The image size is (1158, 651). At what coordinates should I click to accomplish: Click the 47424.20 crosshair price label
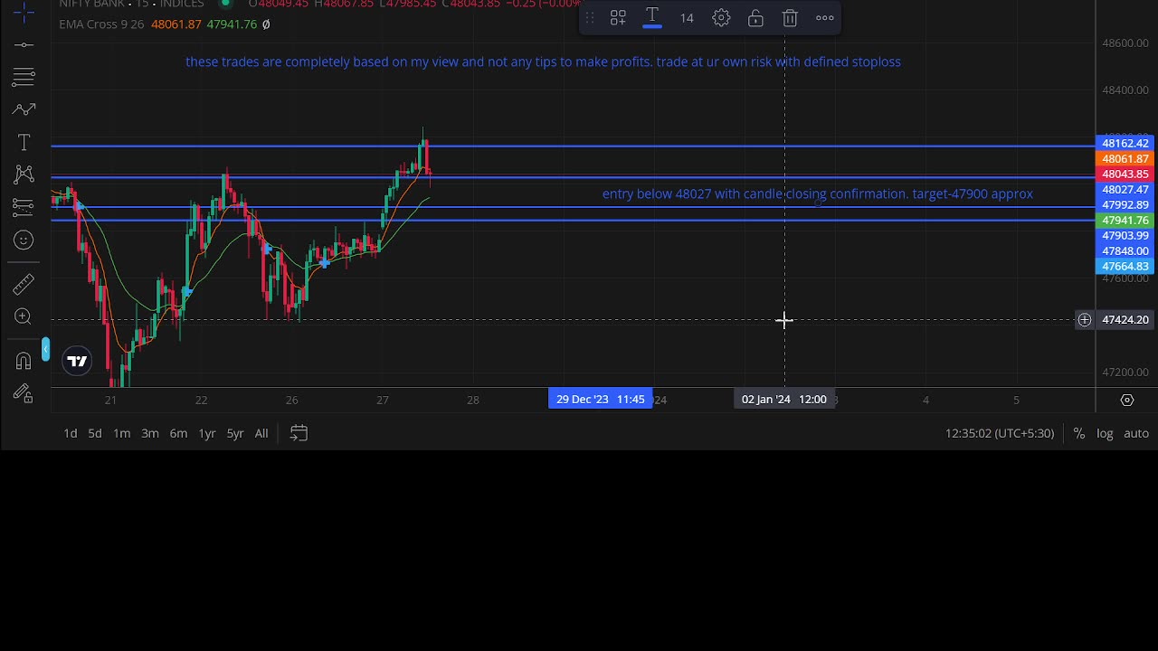click(1125, 320)
